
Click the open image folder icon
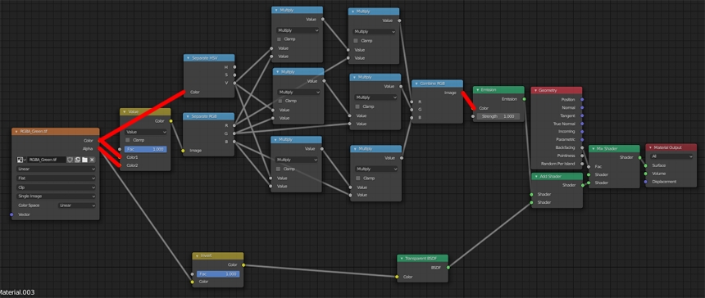pos(84,160)
